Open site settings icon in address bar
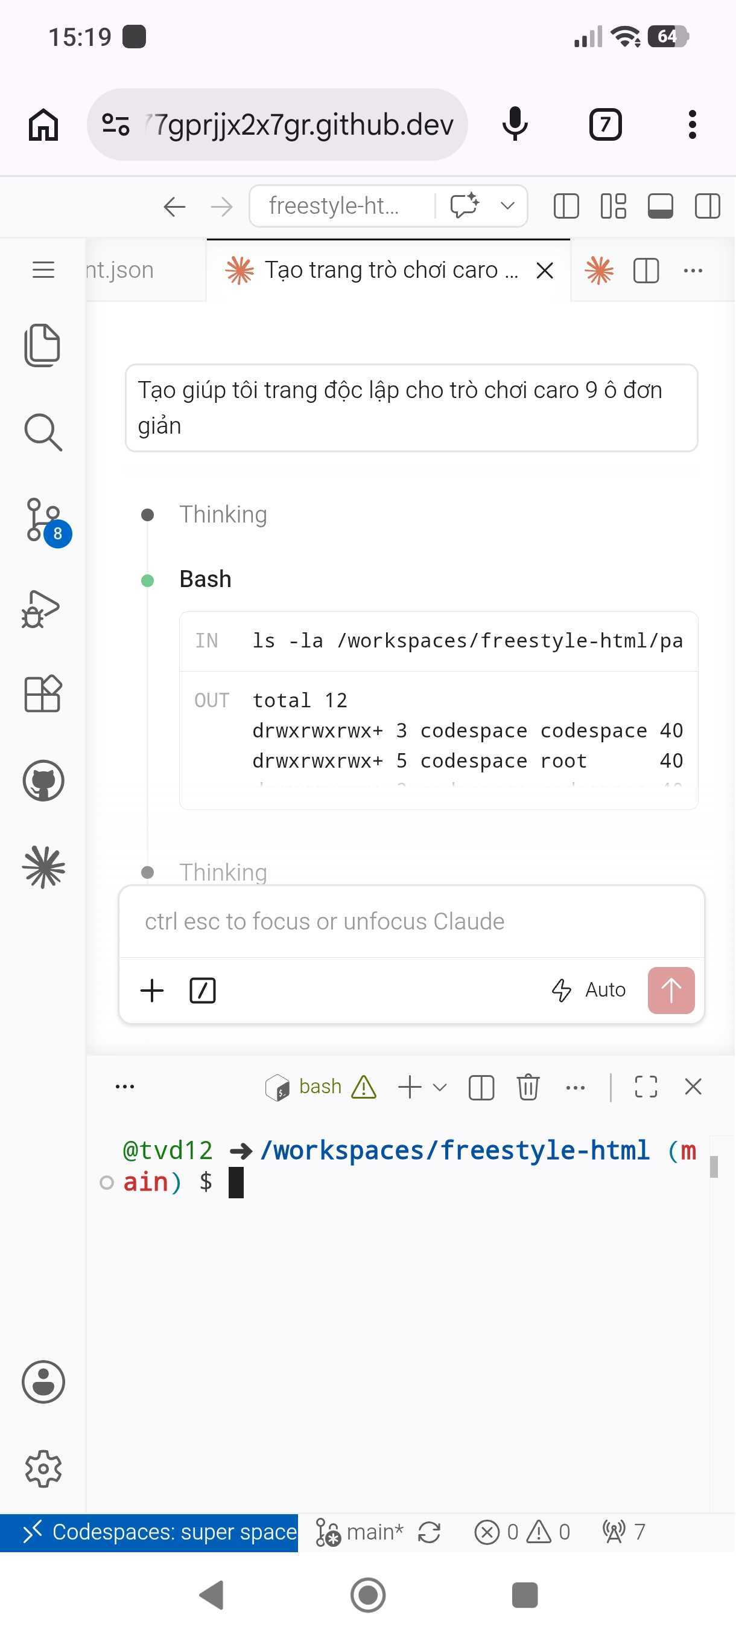This screenshot has width=736, height=1638. tap(116, 124)
